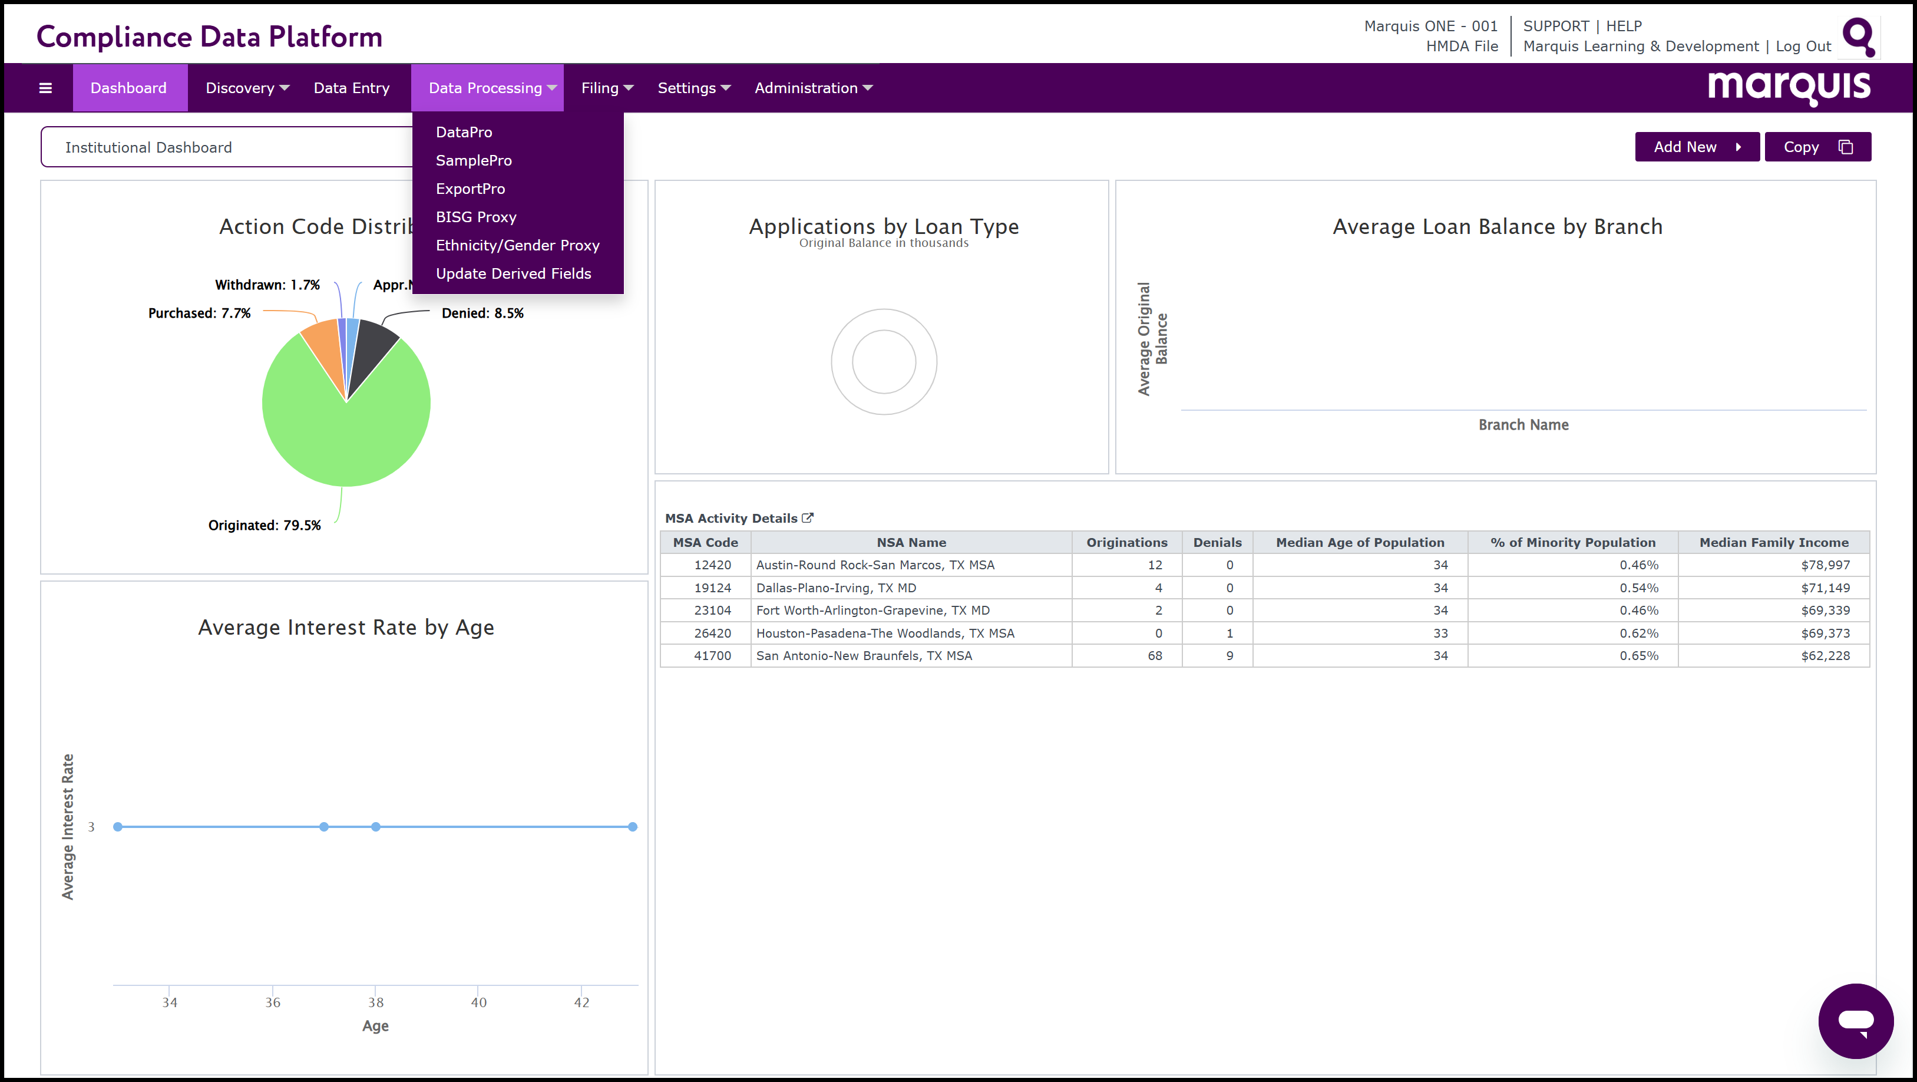Image resolution: width=1917 pixels, height=1082 pixels.
Task: Expand the Discovery dropdown menu
Action: tap(246, 88)
